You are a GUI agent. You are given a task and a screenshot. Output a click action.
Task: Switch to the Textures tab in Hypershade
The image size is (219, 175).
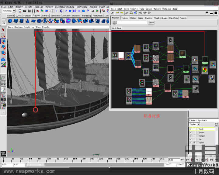coord(125,18)
